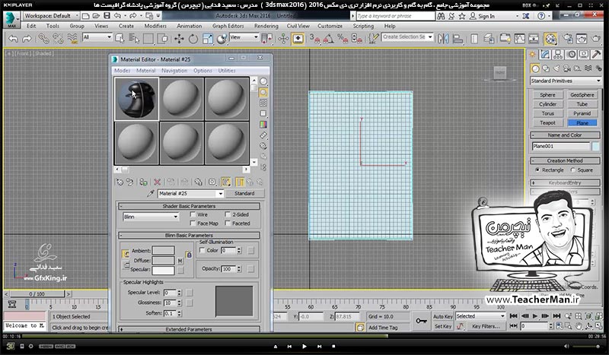This screenshot has width=609, height=355.
Task: Collapse the Shader Basic Parameters rollout
Action: coord(189,206)
